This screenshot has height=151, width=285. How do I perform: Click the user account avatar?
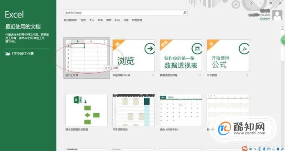tap(277, 15)
